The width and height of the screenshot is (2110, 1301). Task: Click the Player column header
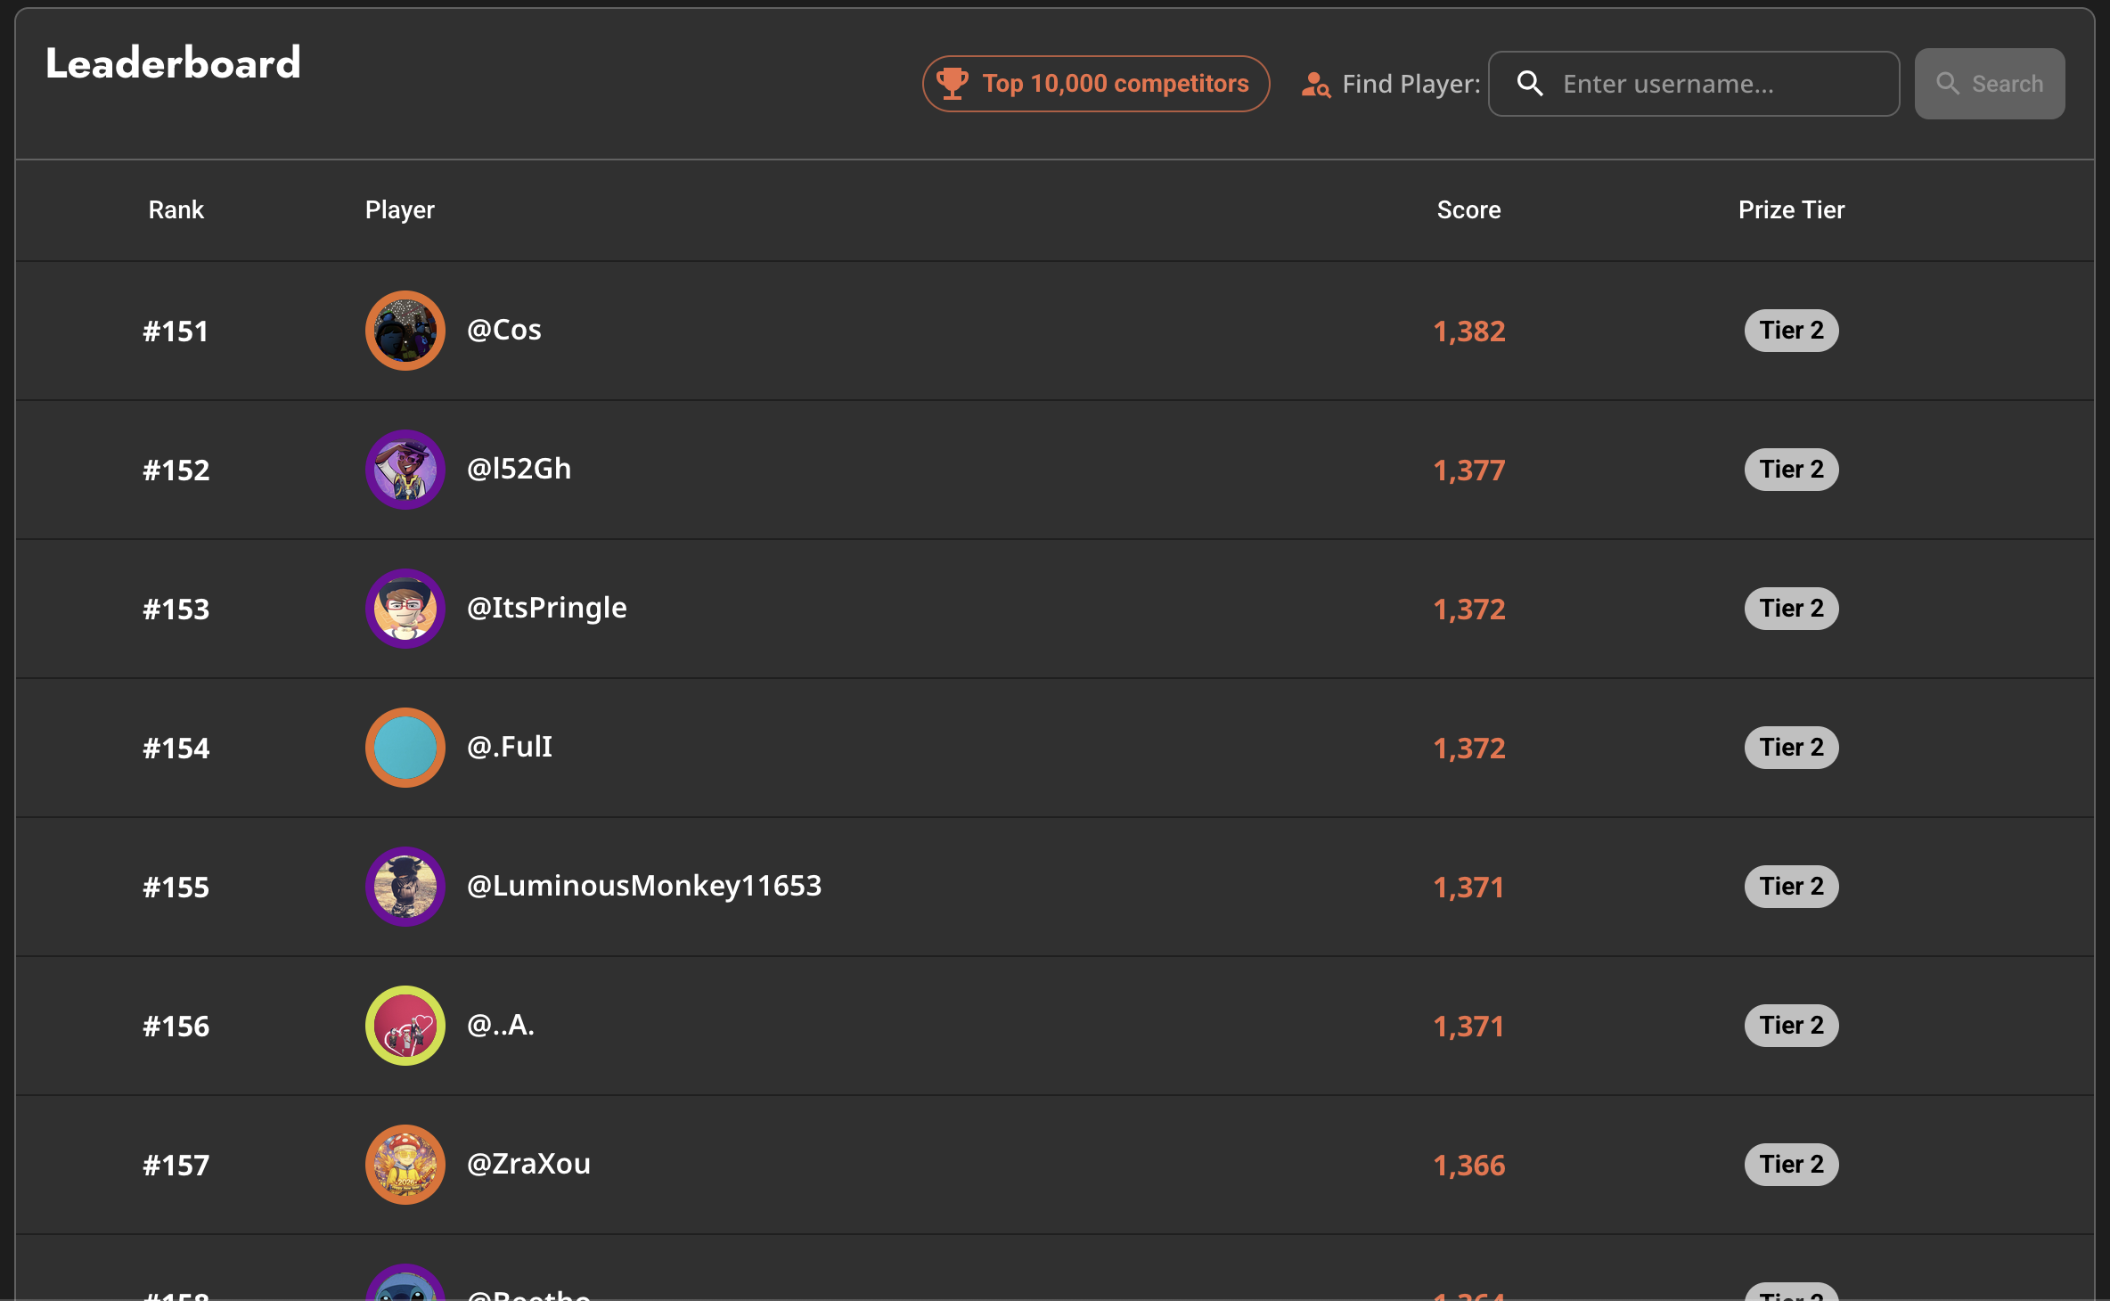(399, 210)
